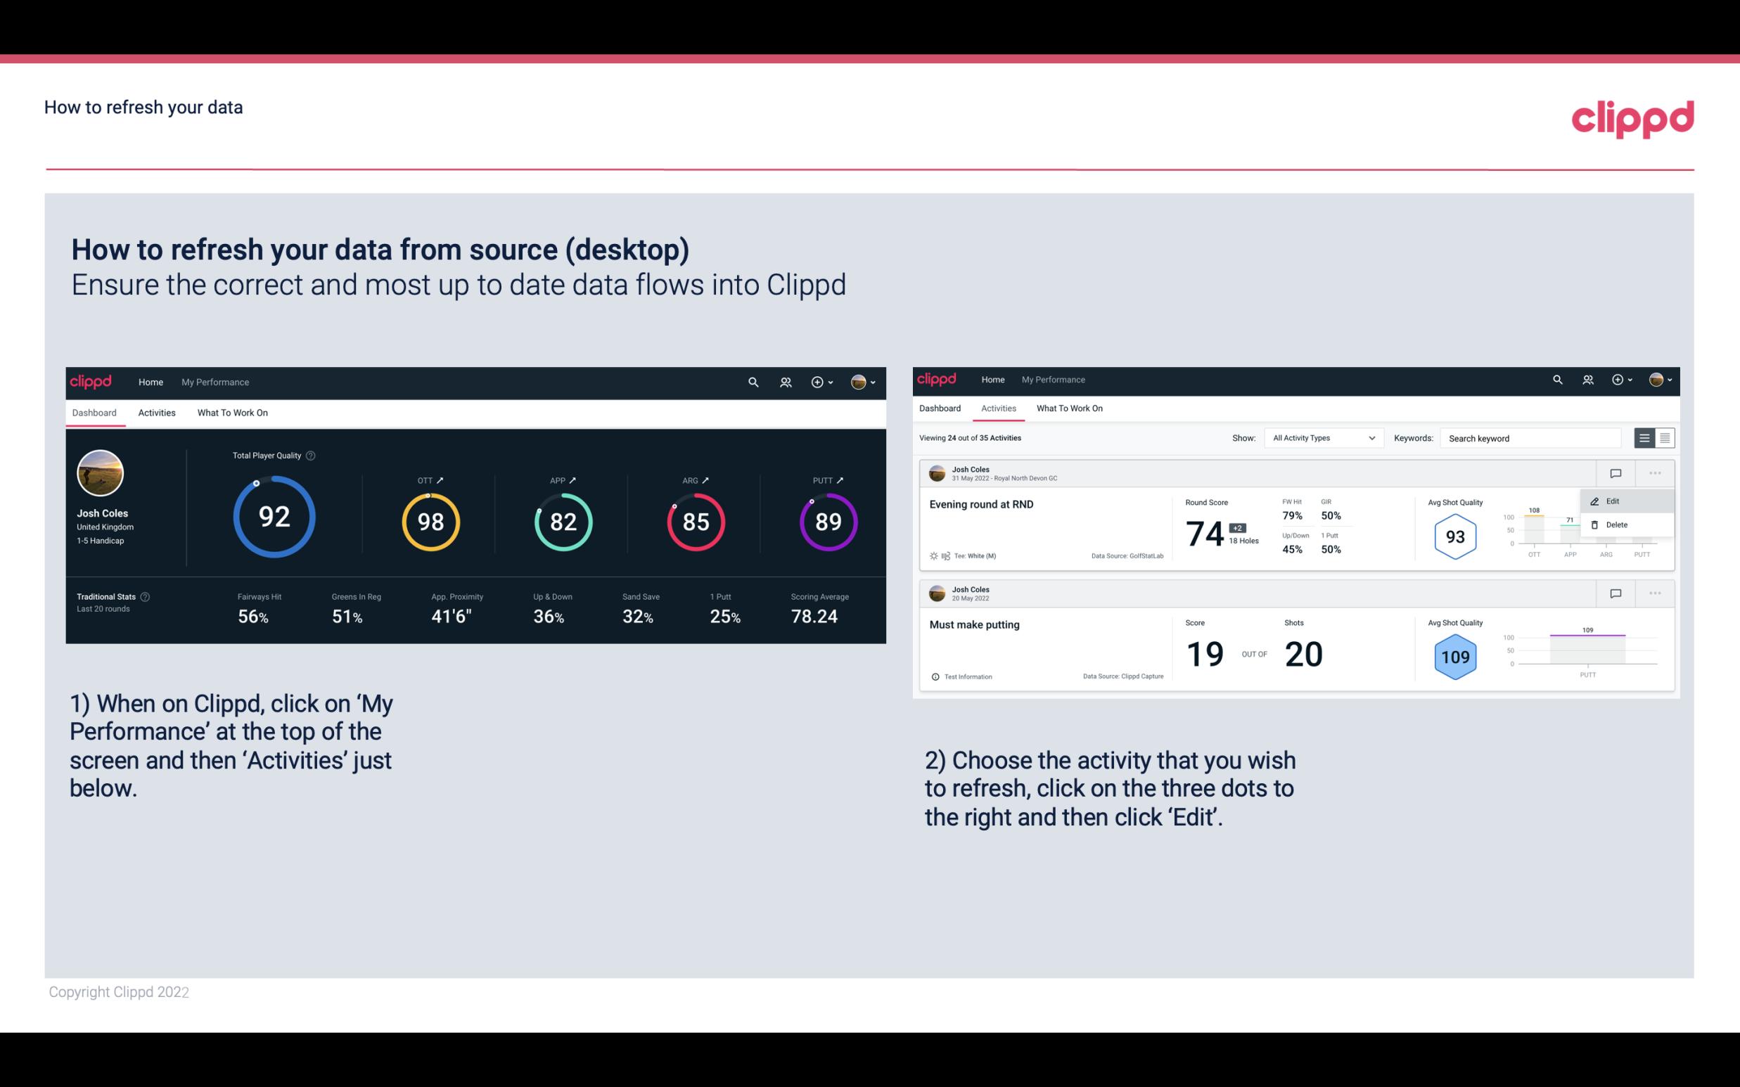Viewport: 1740px width, 1087px height.
Task: Click the Total Player Quality score circle 92
Action: pos(272,517)
